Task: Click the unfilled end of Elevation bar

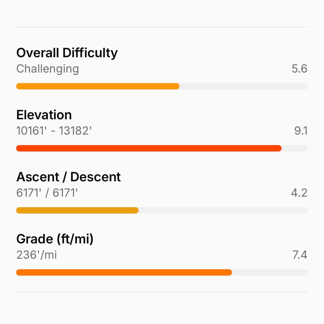Action: (x=294, y=148)
